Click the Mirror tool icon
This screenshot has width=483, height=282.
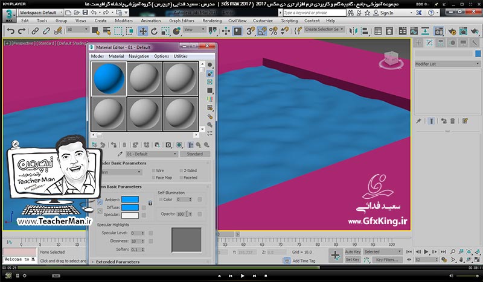click(x=353, y=31)
